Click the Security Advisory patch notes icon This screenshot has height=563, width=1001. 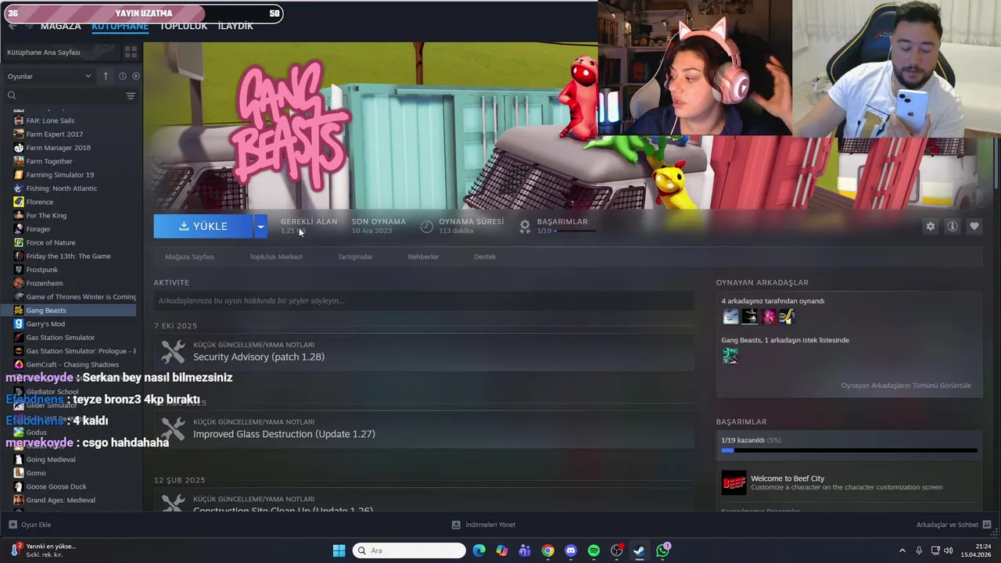click(x=173, y=351)
